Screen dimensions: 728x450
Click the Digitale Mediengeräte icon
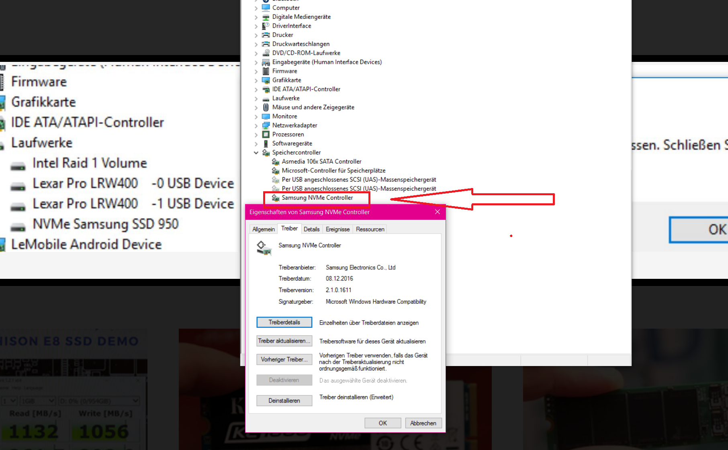[266, 17]
